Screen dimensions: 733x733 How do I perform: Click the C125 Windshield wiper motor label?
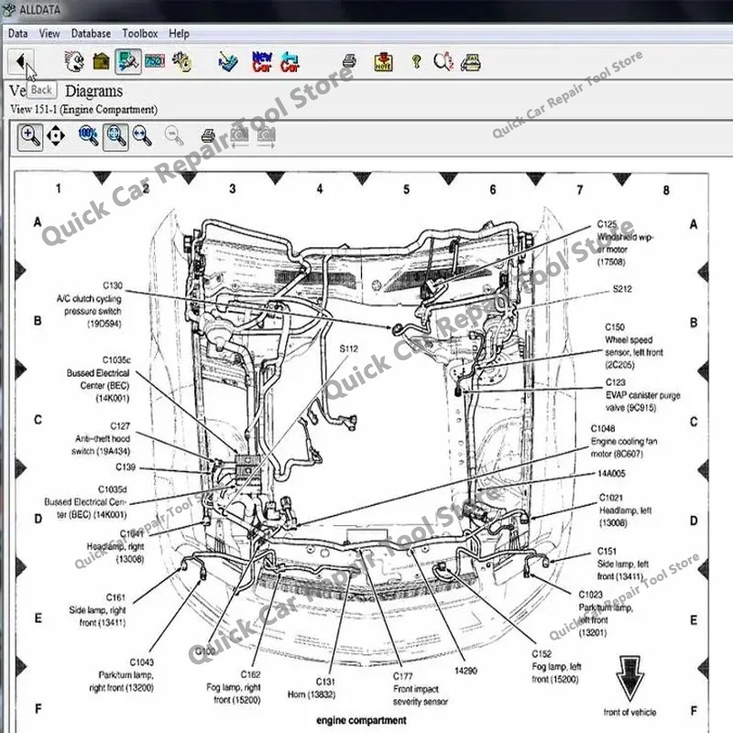click(x=624, y=243)
